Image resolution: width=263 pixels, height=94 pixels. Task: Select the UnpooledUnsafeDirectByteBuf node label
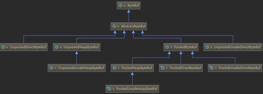[237, 47]
